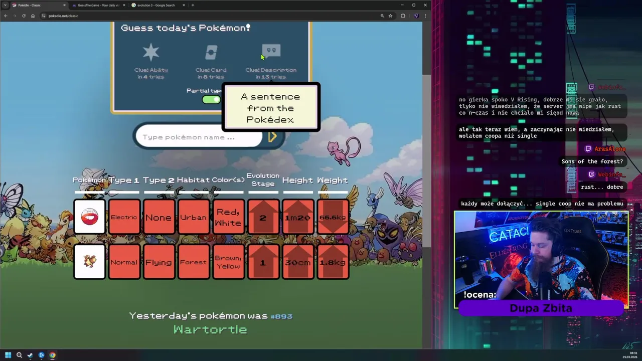
Task: Toggle the Partial type switch
Action: pos(211,99)
